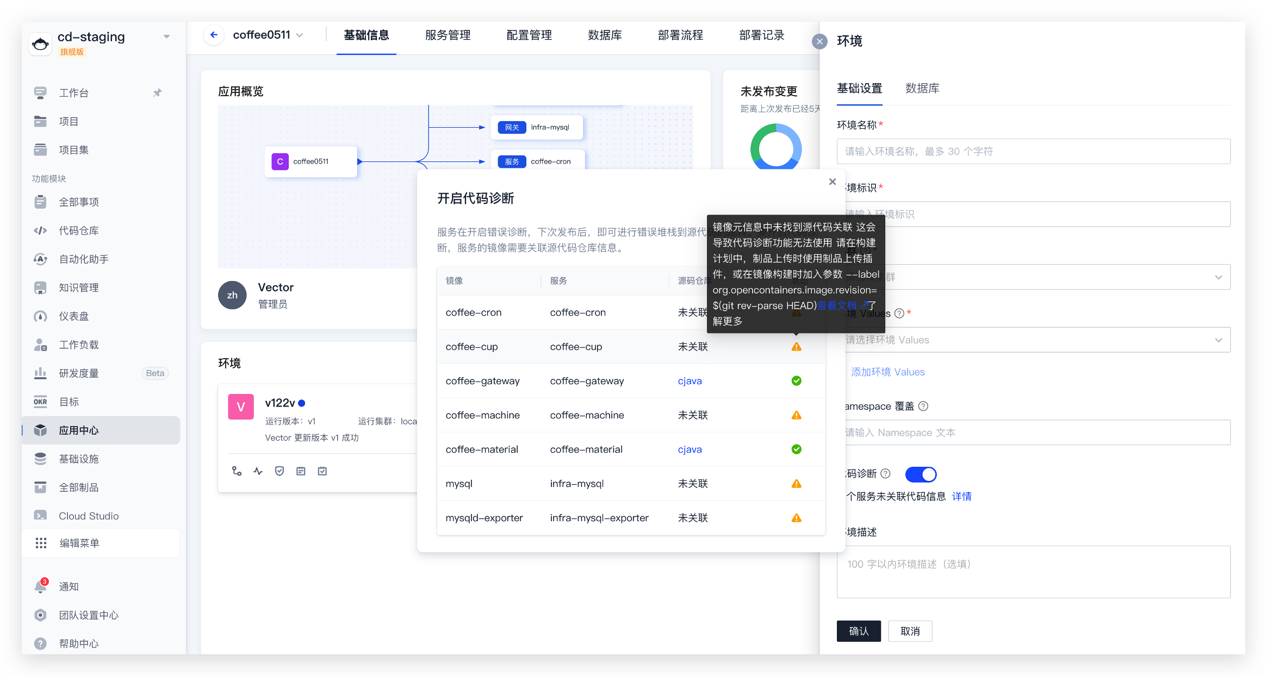Viewport: 1267px width, 676px height.
Task: Click 添加环境 Values link
Action: 887,372
